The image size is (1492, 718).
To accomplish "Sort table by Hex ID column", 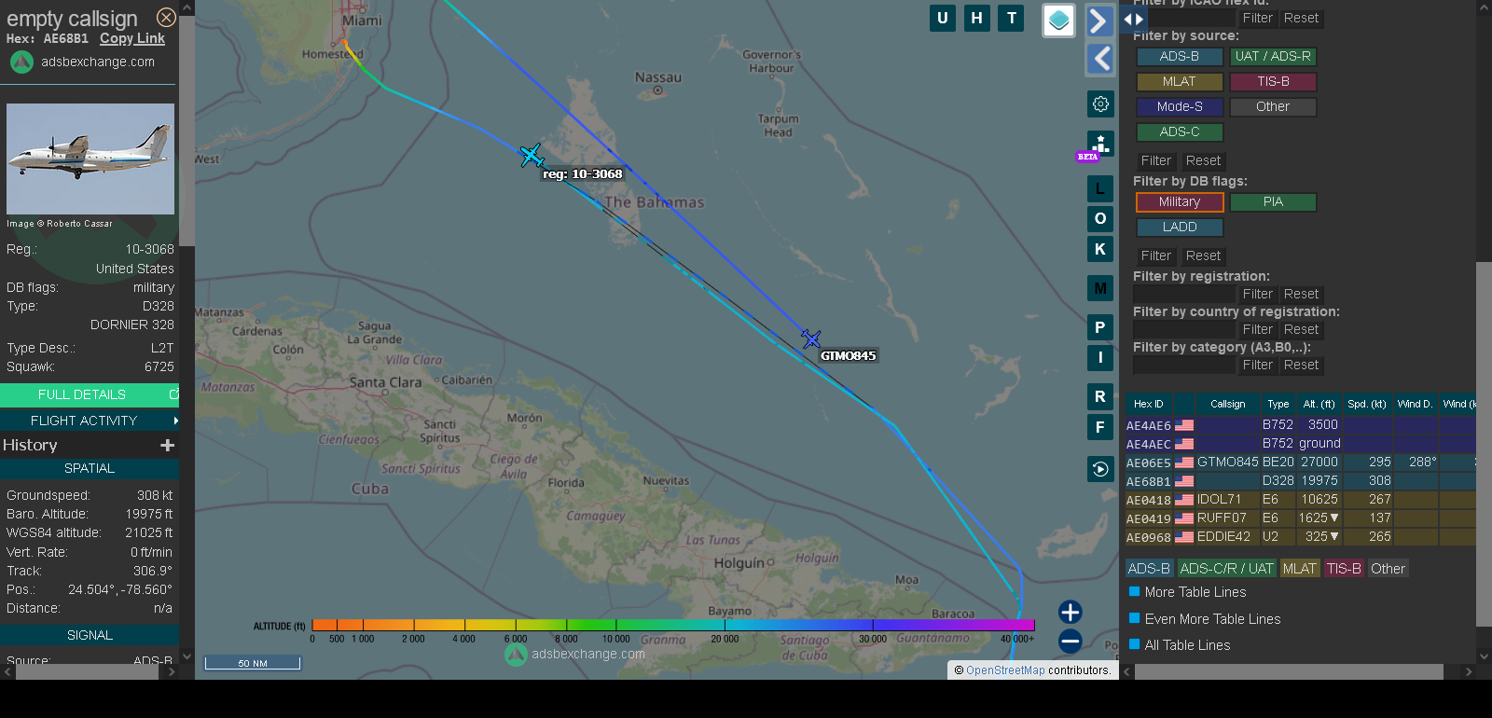I will coord(1149,404).
